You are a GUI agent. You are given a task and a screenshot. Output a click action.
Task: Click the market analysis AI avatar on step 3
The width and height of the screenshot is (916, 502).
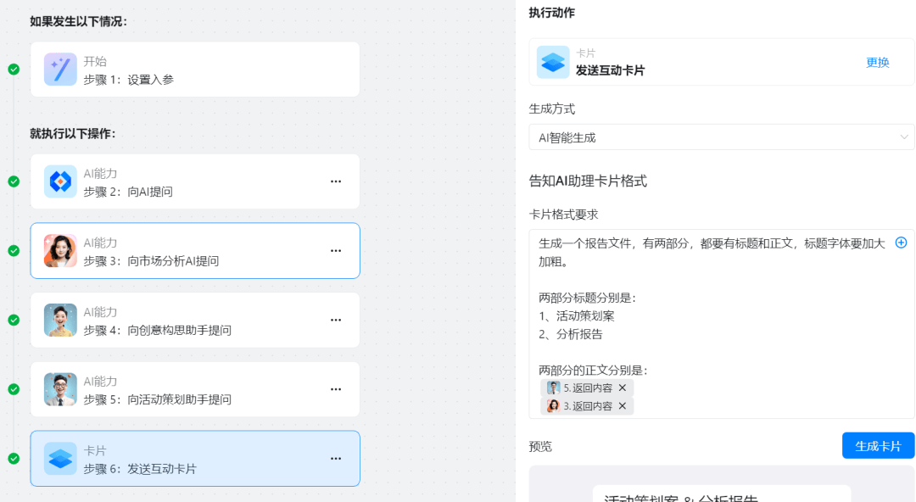60,251
